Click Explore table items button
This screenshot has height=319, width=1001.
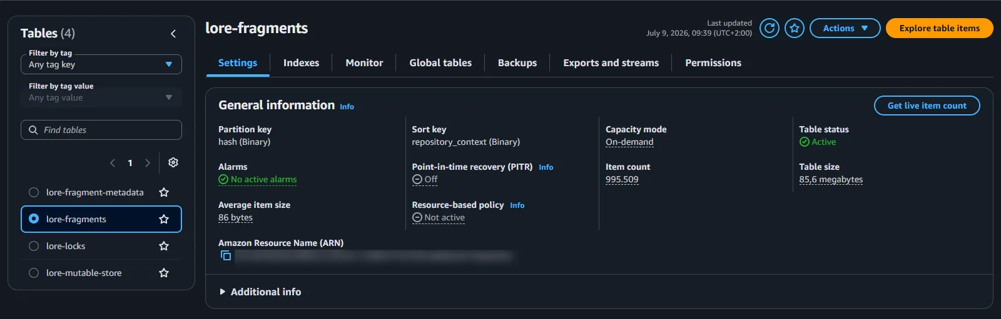tap(940, 28)
